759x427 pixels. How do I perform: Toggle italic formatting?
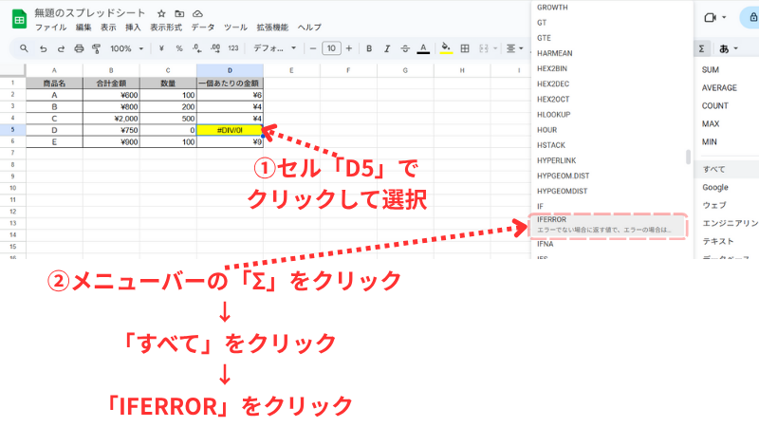coord(386,48)
